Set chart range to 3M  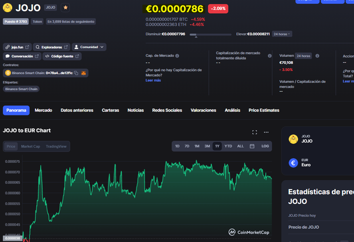[x=207, y=146]
